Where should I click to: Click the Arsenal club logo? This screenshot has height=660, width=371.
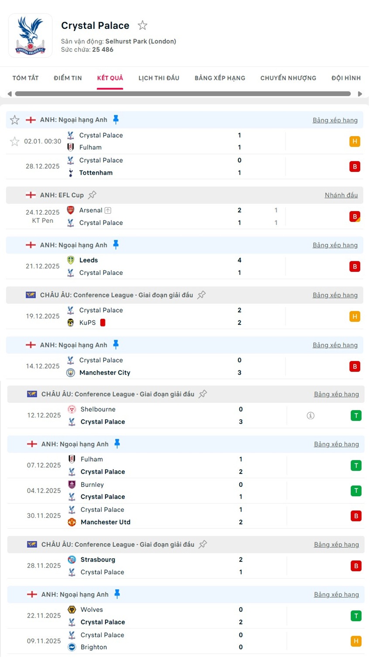(x=71, y=210)
